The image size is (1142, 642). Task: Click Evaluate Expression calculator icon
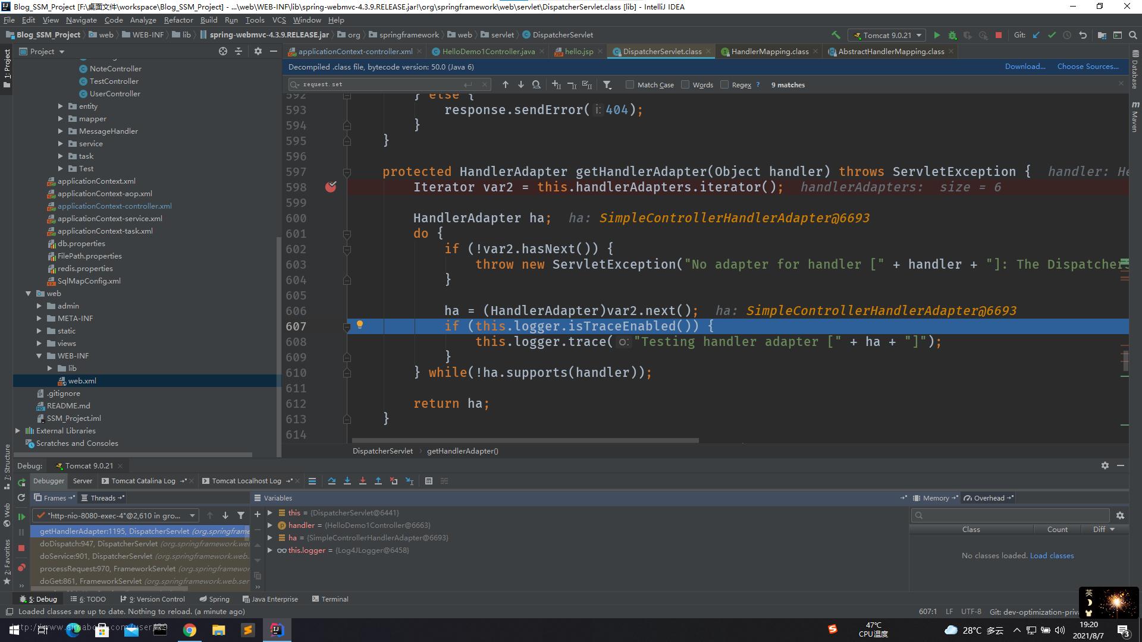coord(429,481)
